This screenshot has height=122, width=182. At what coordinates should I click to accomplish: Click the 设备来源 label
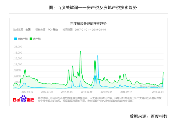click(x=40, y=30)
